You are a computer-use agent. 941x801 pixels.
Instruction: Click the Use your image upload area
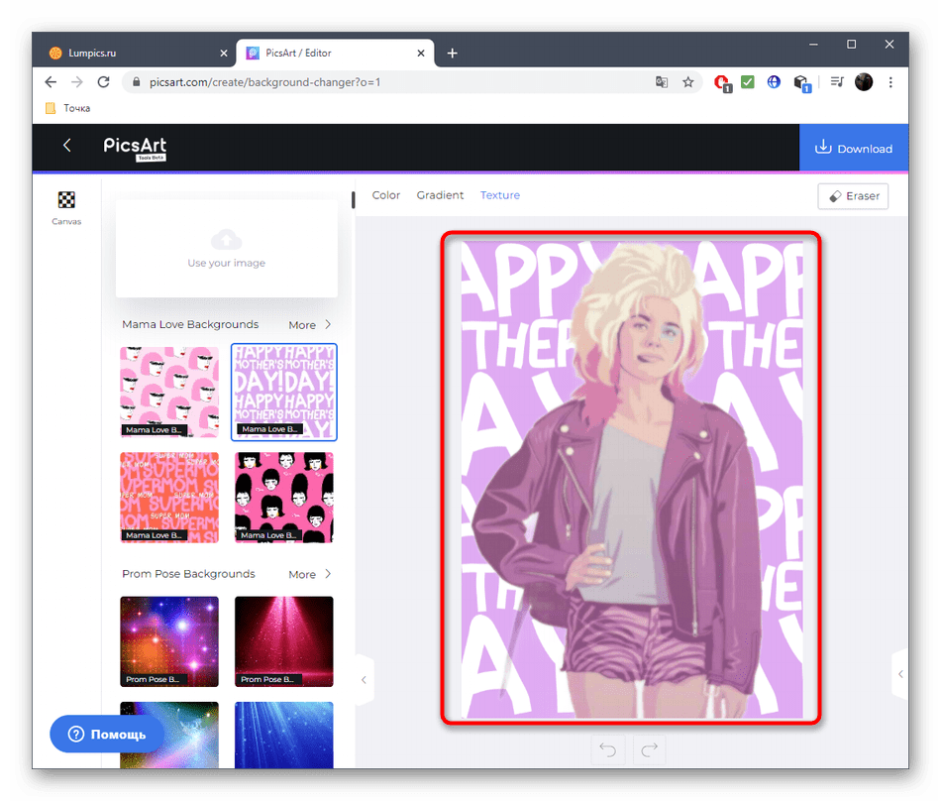click(x=227, y=248)
